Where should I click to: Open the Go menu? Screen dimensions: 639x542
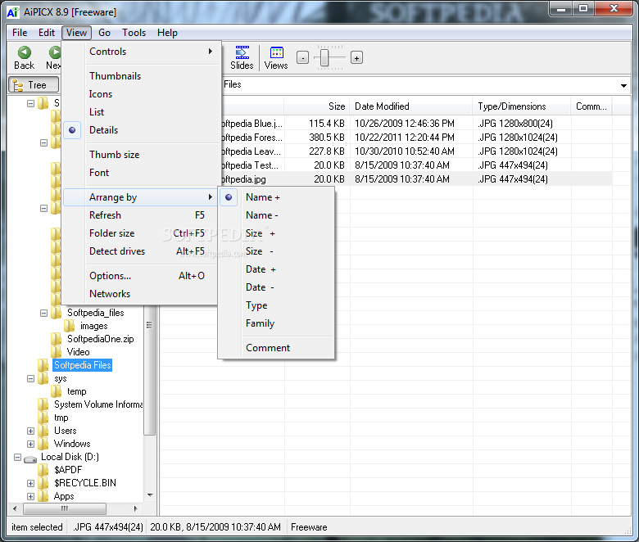(104, 33)
